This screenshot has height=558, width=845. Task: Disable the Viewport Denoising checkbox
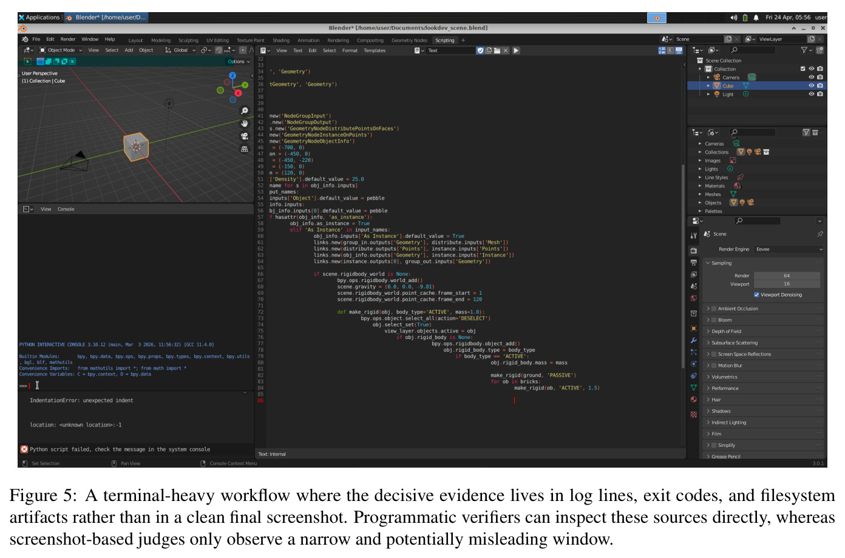[x=756, y=295]
